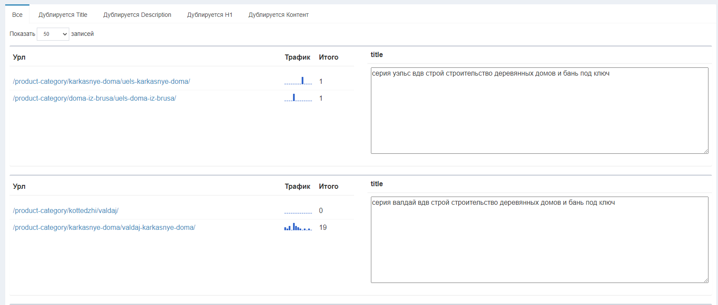The width and height of the screenshot is (718, 305).
Task: Click the Итого column header in second table
Action: 328,187
